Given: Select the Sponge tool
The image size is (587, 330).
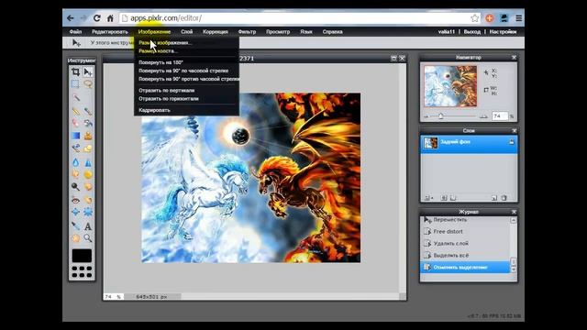Looking at the screenshot, I should click(x=88, y=174).
